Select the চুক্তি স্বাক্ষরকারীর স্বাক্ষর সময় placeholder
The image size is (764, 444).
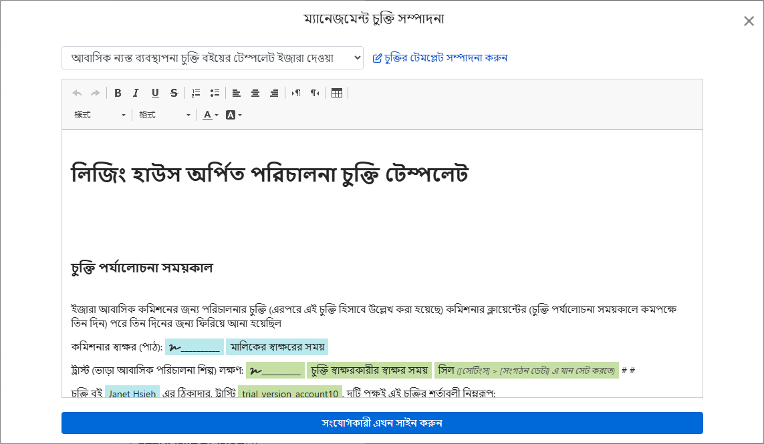point(370,371)
